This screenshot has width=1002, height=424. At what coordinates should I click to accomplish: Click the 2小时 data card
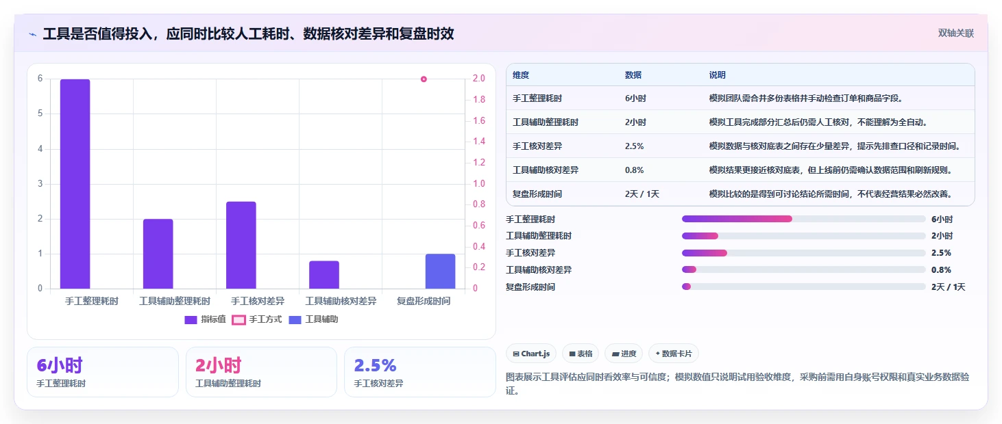point(261,372)
